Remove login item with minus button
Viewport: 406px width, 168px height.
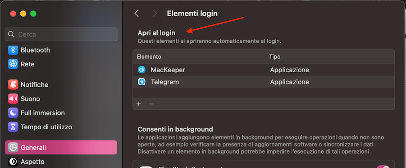pos(151,104)
